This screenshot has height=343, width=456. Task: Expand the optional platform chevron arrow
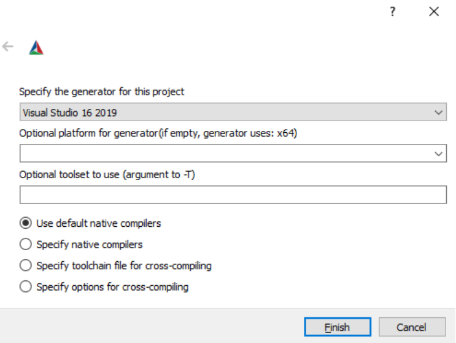coord(438,153)
